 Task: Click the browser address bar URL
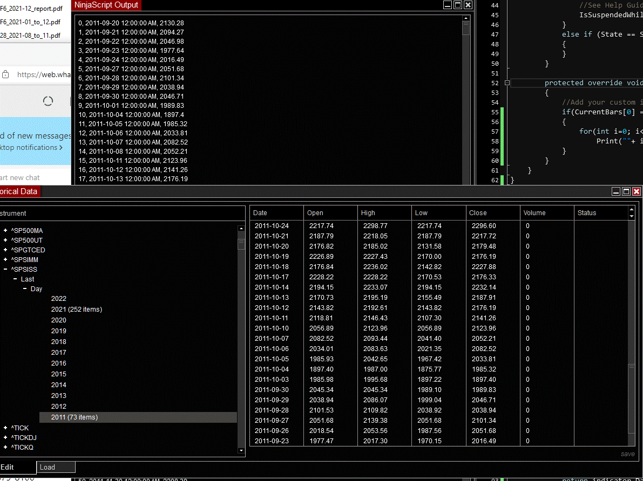tap(44, 74)
